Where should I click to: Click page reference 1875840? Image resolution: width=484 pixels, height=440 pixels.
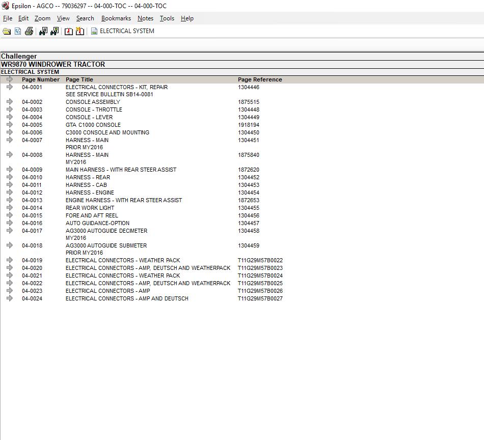click(249, 155)
